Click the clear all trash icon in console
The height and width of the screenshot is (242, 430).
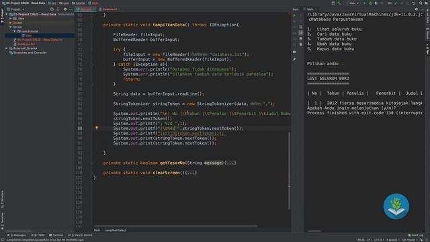coord(301,44)
